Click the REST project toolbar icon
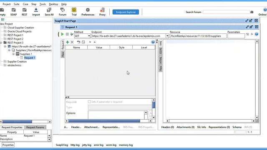The height and width of the screenshot is (150, 267). pyautogui.click(x=24, y=12)
